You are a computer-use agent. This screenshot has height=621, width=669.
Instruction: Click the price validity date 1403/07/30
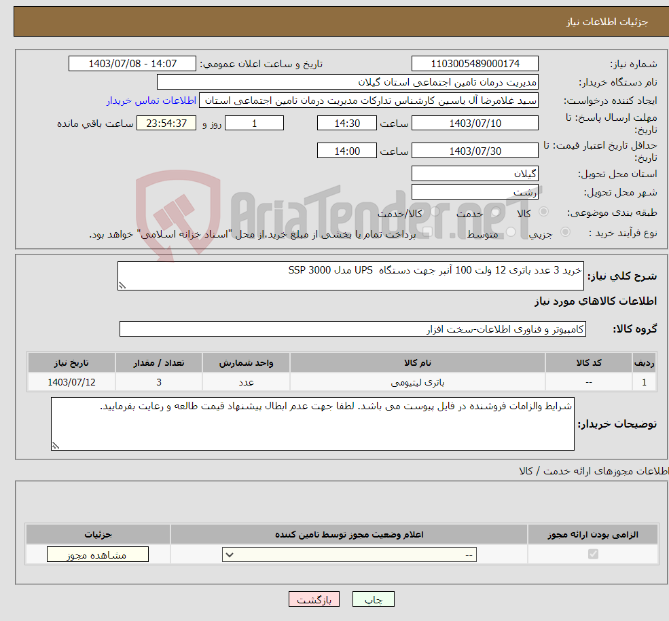point(475,151)
